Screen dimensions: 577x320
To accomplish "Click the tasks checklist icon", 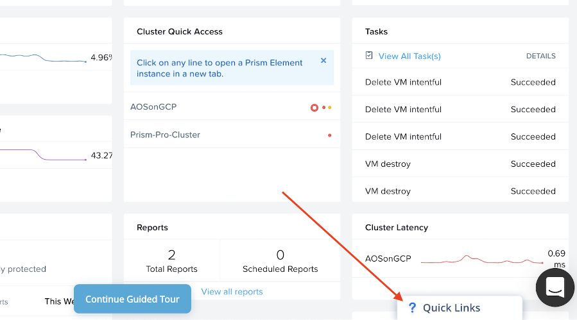I will [x=369, y=56].
